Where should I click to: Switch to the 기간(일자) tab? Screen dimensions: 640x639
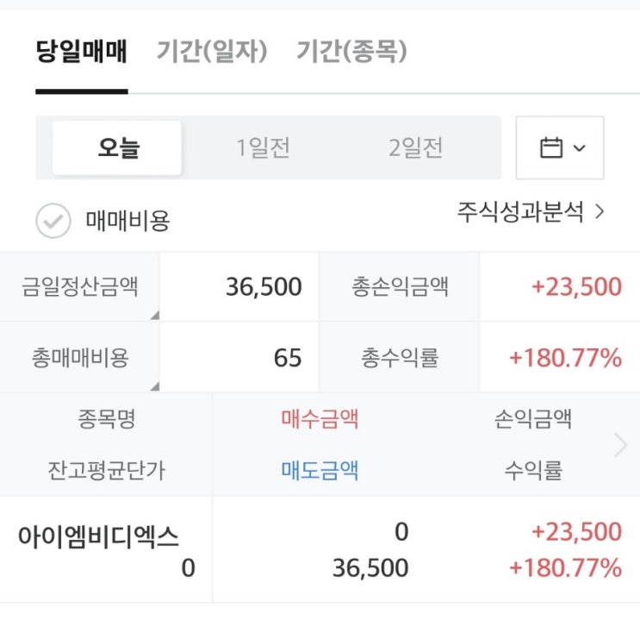pos(212,53)
